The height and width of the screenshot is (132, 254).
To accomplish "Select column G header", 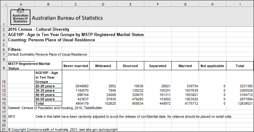I will pos(185,5).
